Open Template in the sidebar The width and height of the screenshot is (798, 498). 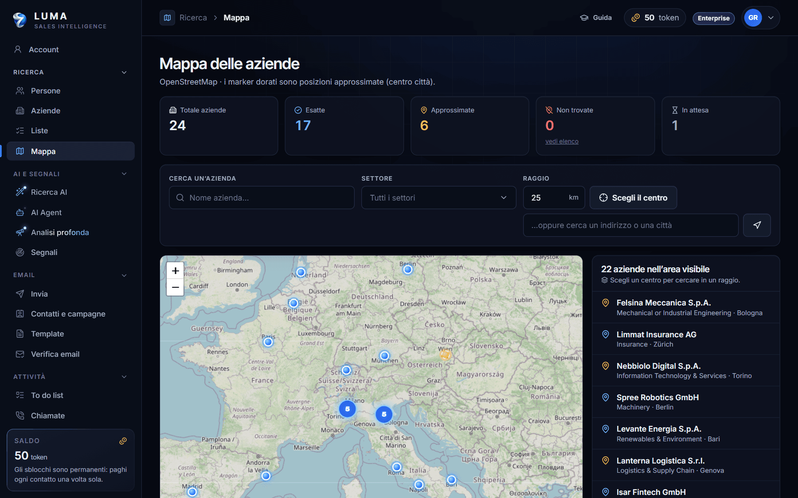(70, 334)
